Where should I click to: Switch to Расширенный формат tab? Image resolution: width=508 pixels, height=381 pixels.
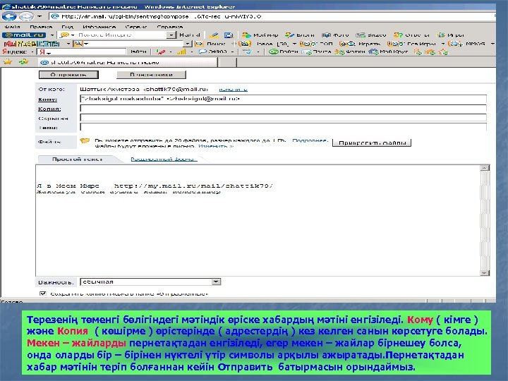[x=164, y=159]
